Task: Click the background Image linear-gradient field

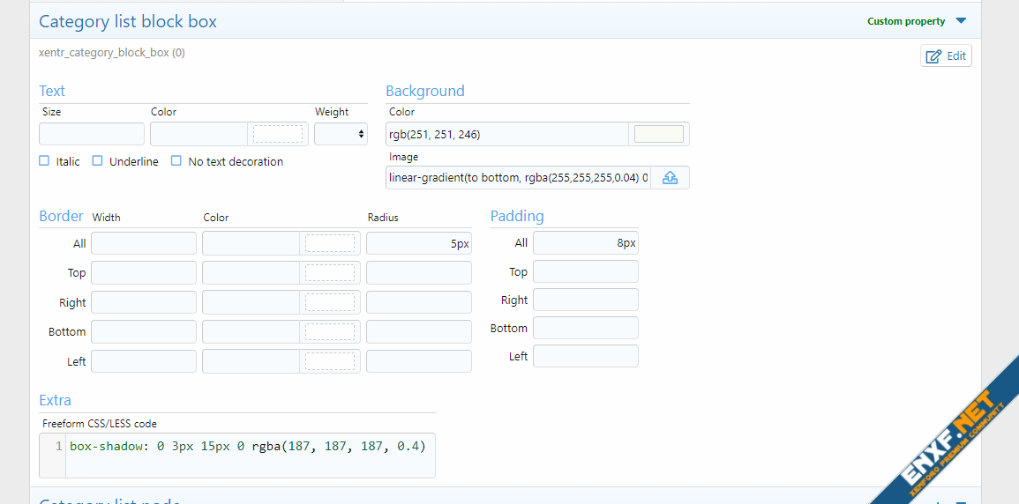Action: (x=519, y=178)
